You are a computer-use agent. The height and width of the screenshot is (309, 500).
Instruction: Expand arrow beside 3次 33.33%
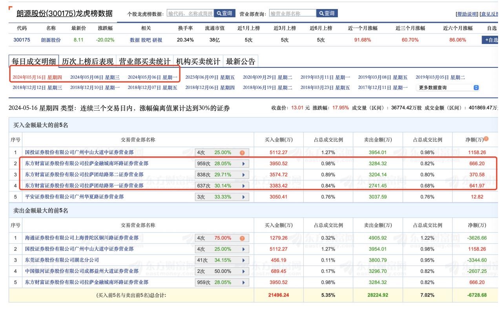243,196
